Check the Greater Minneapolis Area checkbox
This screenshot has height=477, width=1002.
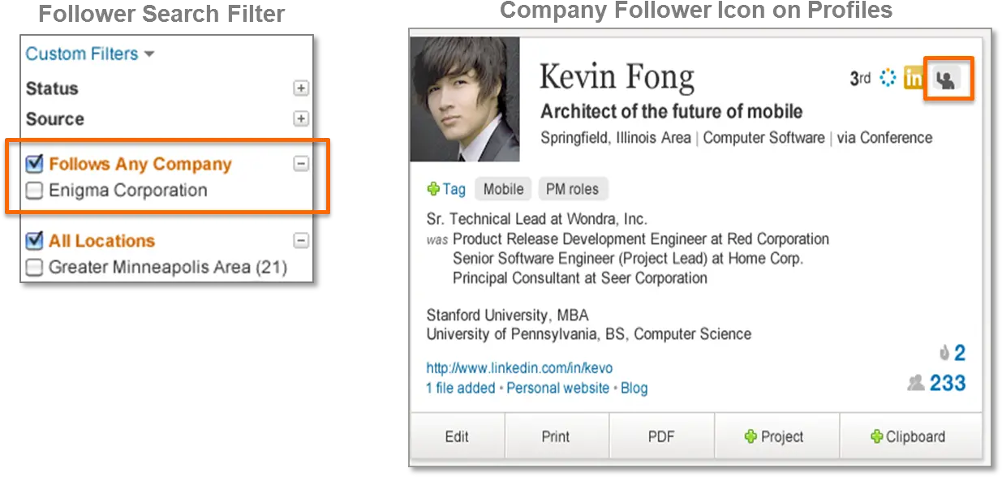(x=34, y=267)
